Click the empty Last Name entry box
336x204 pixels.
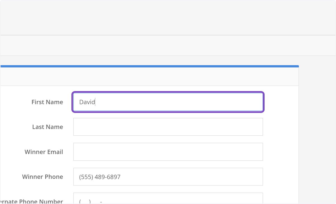168,127
